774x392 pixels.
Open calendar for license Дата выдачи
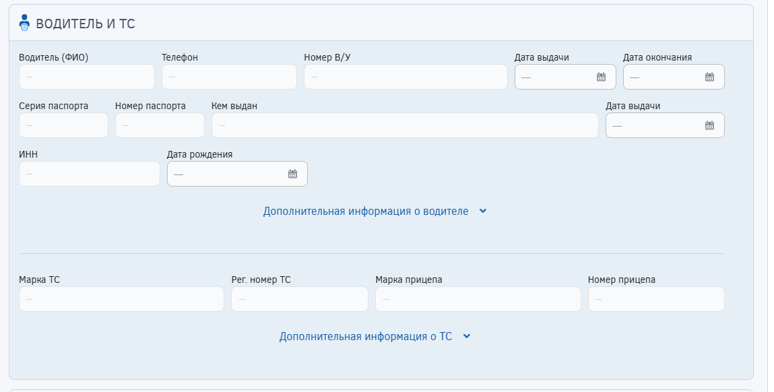click(601, 77)
